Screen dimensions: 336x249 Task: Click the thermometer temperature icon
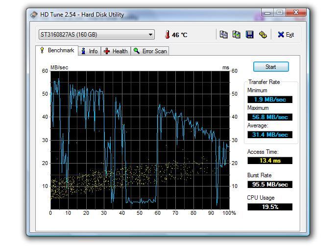(x=167, y=35)
